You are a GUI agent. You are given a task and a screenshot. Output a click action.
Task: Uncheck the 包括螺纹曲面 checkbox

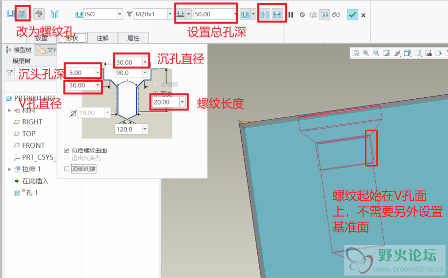67,150
